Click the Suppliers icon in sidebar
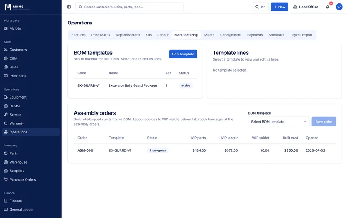 (x=6, y=170)
